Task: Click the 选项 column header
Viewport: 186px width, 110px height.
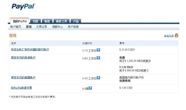Action: [x=13, y=43]
